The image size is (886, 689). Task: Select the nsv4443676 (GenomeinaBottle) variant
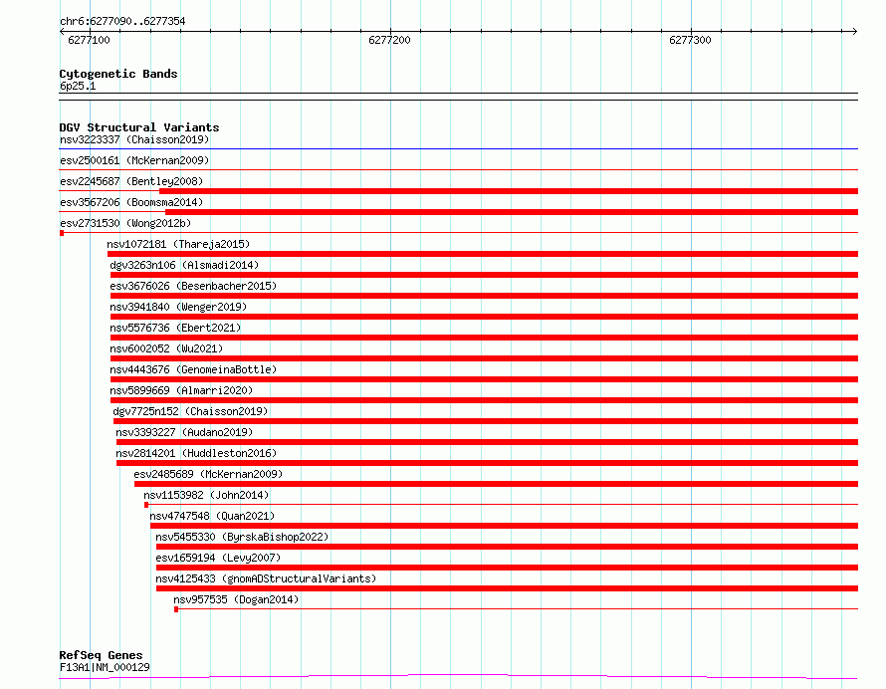pos(193,369)
